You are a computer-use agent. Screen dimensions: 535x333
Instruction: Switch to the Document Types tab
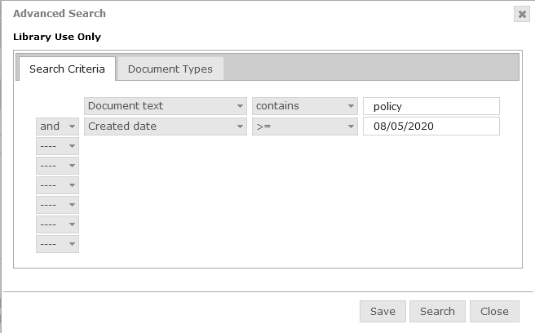170,69
